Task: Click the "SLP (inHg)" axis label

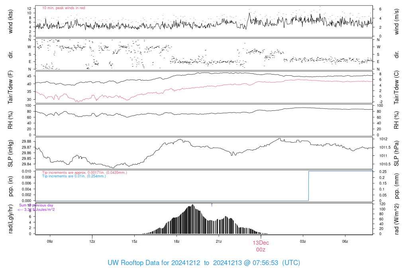Action: (10, 153)
